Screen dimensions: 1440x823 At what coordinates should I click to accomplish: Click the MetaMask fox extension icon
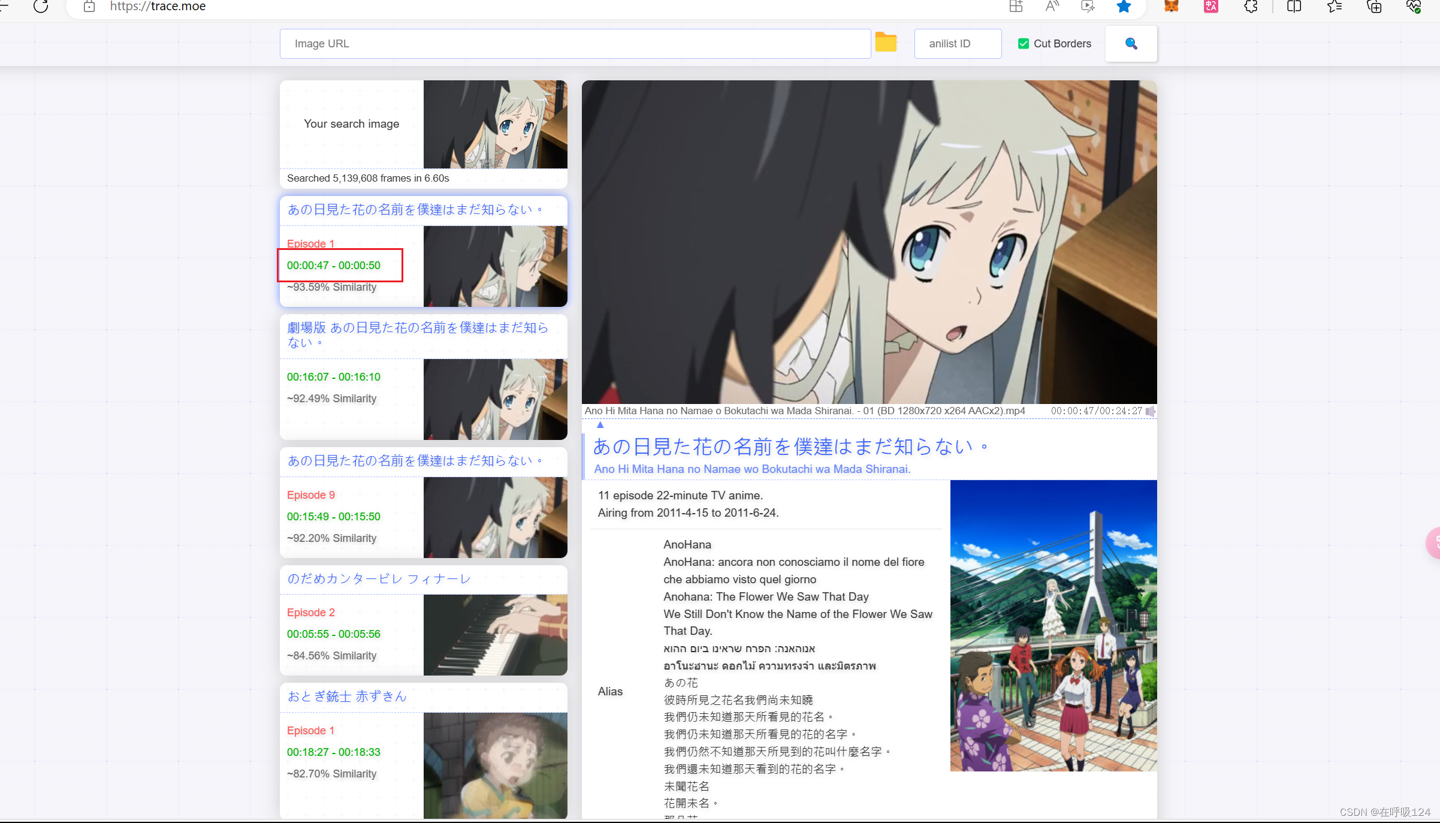point(1171,7)
